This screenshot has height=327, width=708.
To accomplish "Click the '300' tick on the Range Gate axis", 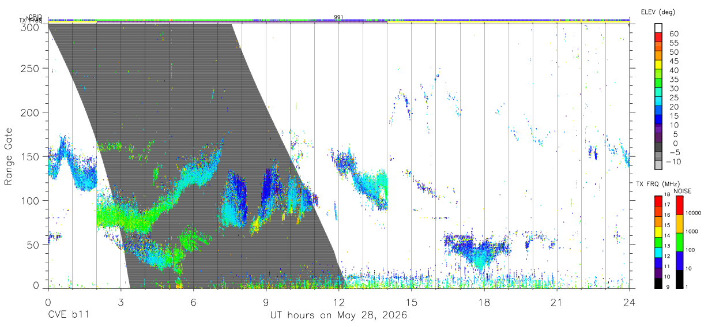I will tap(31, 27).
